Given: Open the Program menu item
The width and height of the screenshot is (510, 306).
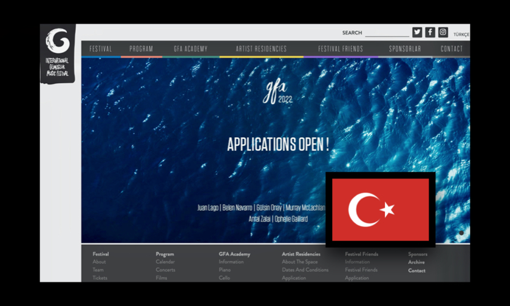Looking at the screenshot, I should click(141, 49).
